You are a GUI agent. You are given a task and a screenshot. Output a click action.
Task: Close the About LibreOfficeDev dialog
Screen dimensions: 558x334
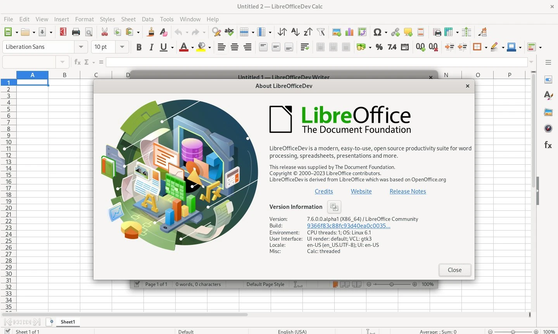[454, 270]
